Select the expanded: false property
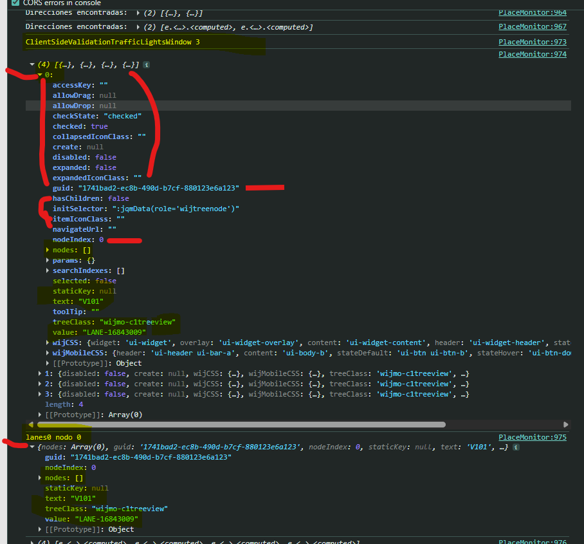The height and width of the screenshot is (544, 584). 84,167
